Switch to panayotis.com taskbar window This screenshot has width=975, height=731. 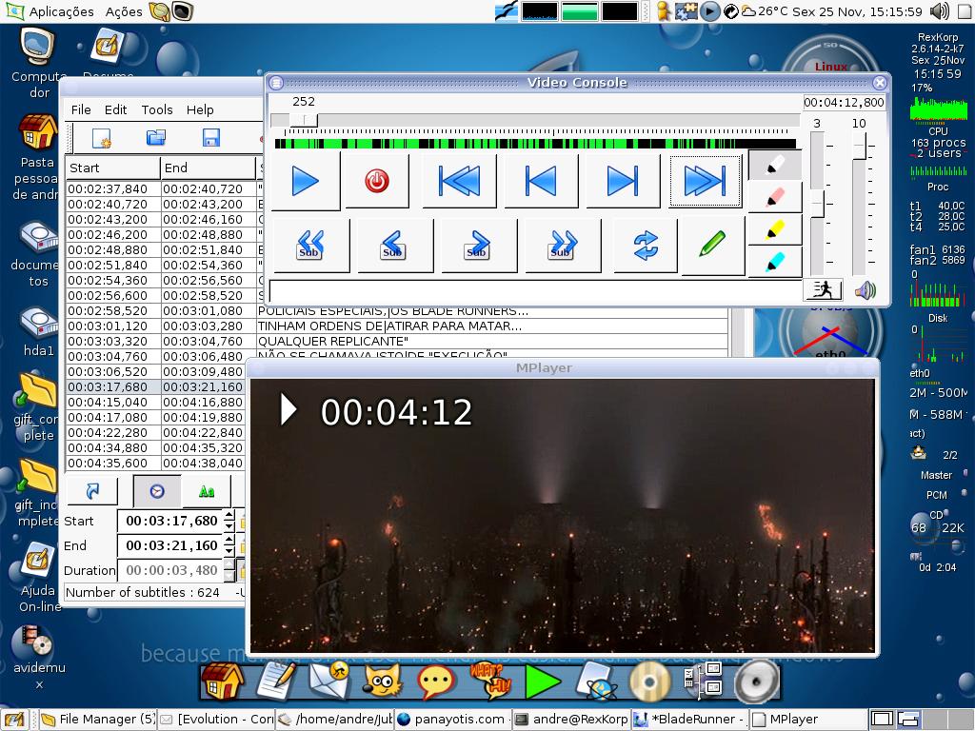452,720
